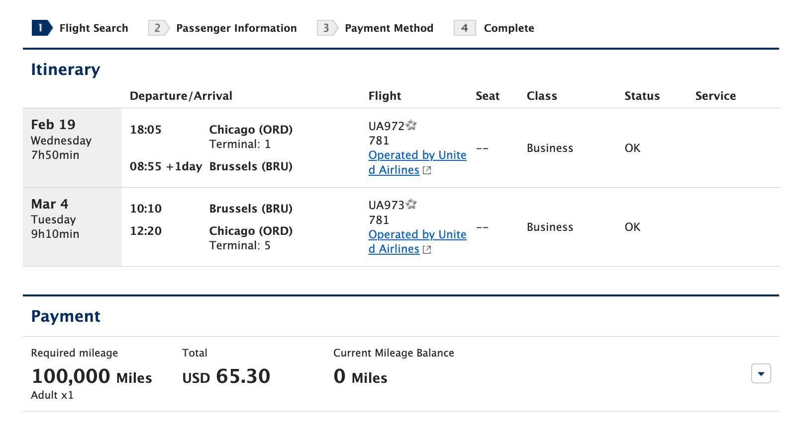Click the external-link icon after first United link
800x431 pixels.
tap(428, 171)
